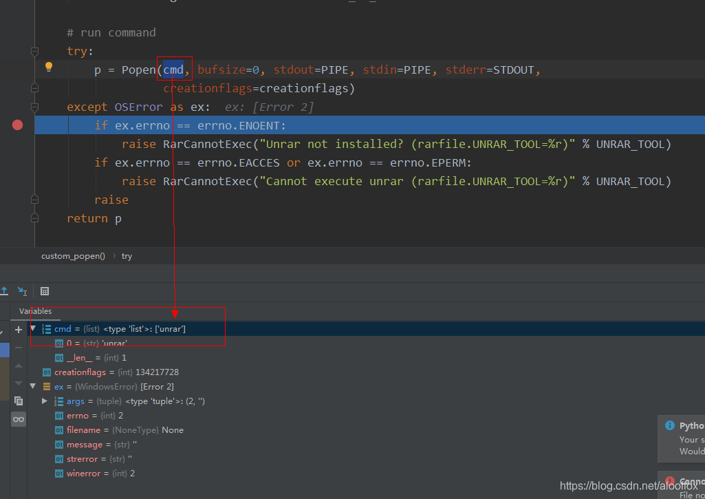Click the code-folding arrow beside the try line

coord(34,52)
